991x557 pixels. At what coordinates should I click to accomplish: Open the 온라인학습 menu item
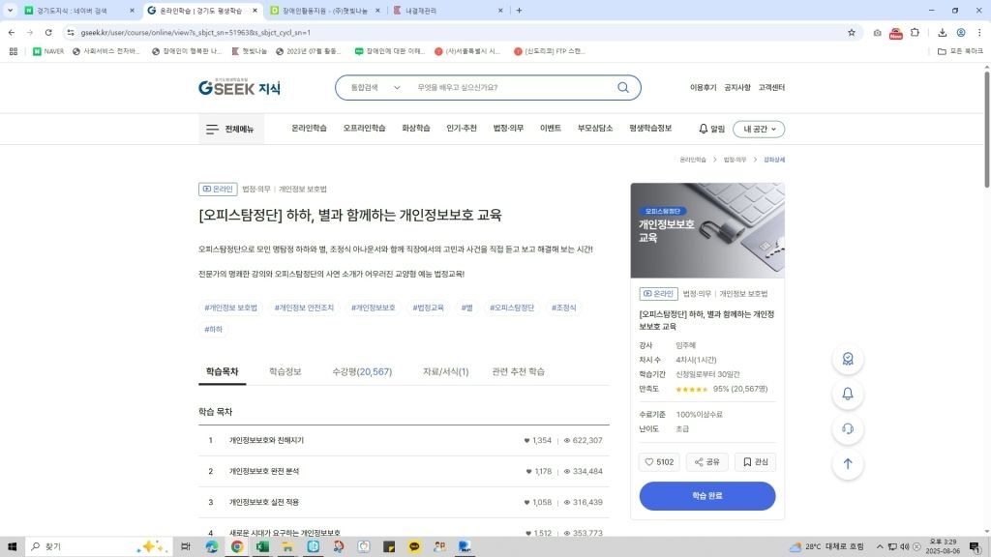tap(309, 129)
